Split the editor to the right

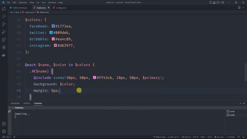pos(239,8)
